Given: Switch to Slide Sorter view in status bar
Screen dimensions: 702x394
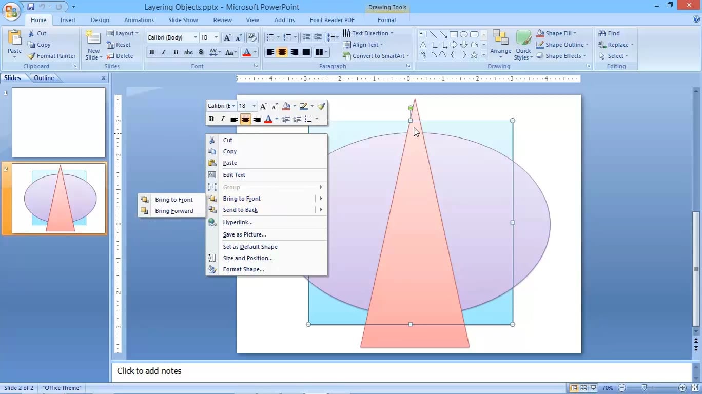Looking at the screenshot, I should coord(584,388).
